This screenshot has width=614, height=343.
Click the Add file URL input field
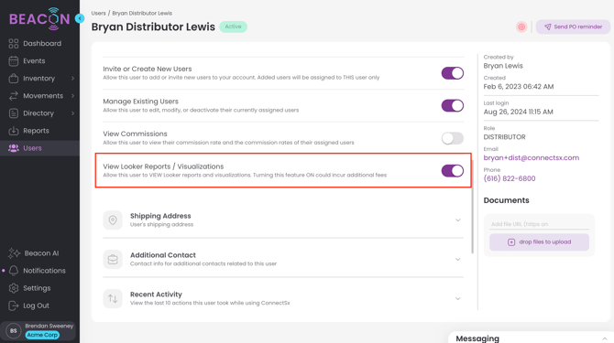(x=539, y=224)
